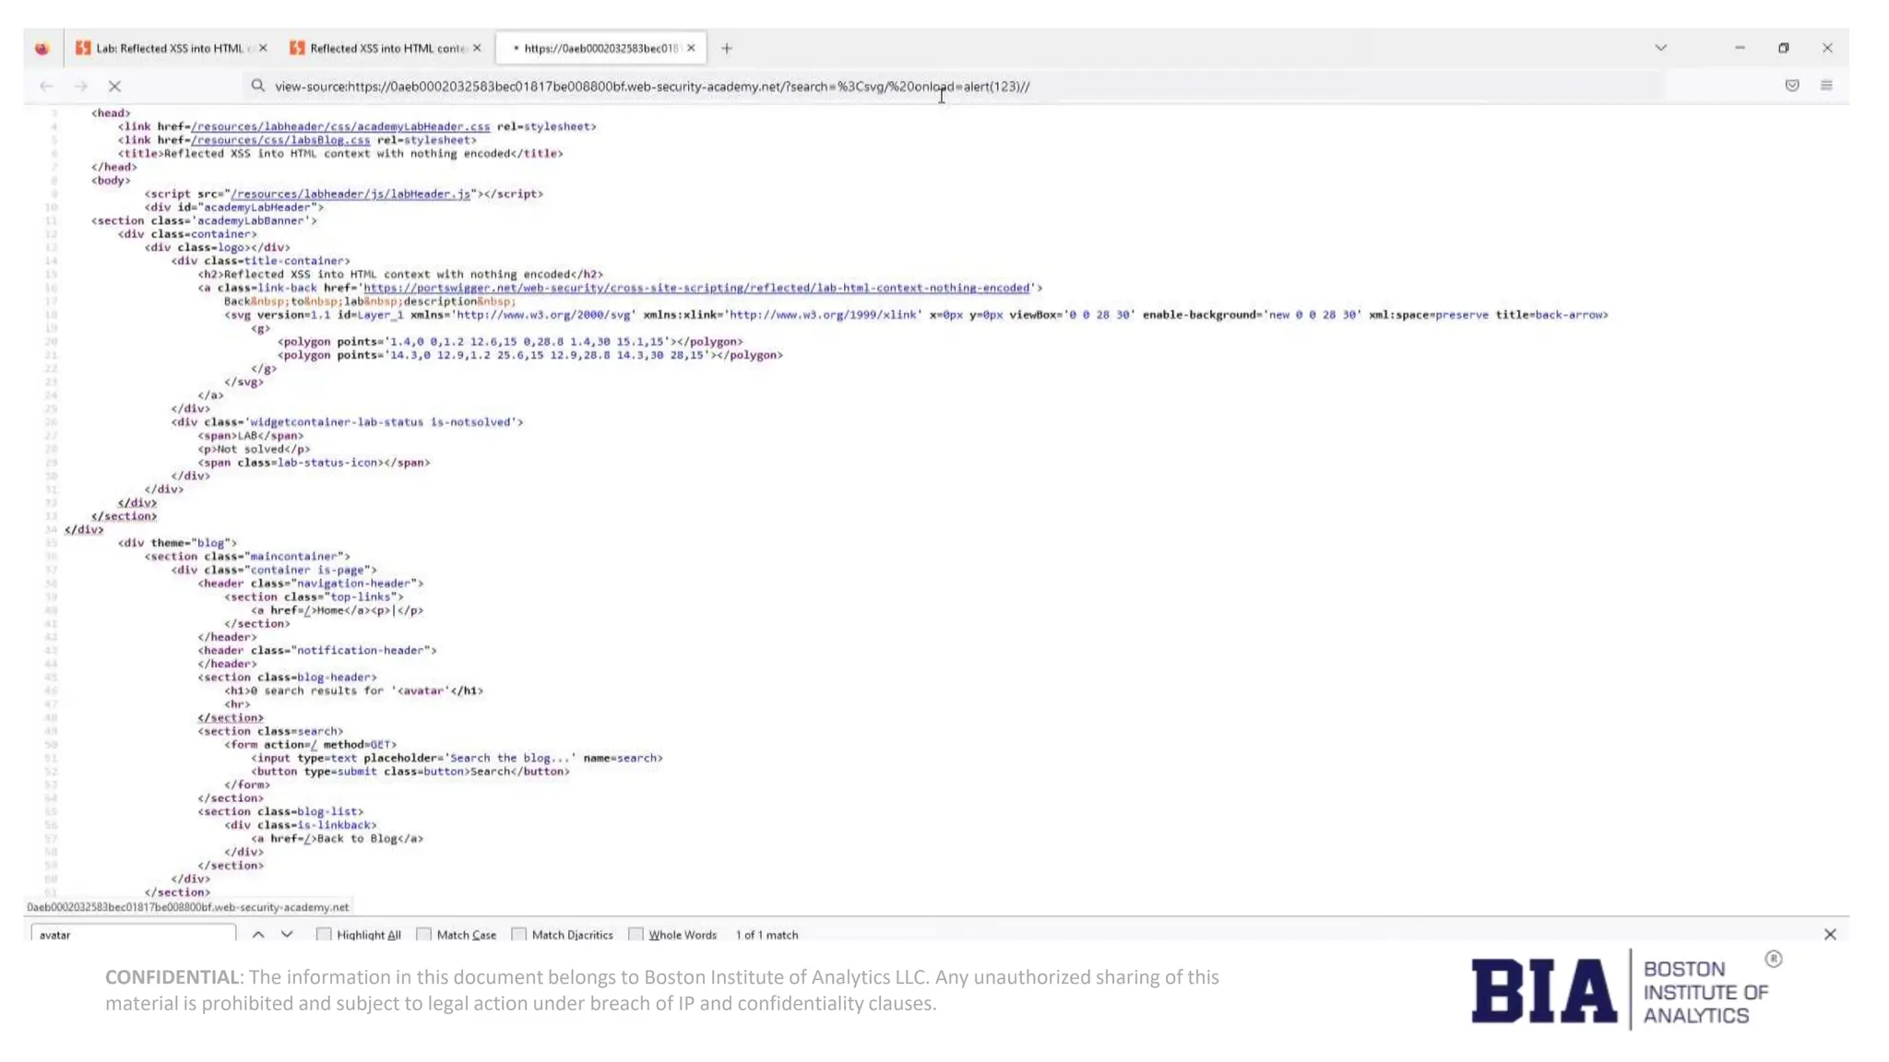The height and width of the screenshot is (1062, 1889).
Task: Click the 'Back to Blog' href link
Action: [x=307, y=839]
